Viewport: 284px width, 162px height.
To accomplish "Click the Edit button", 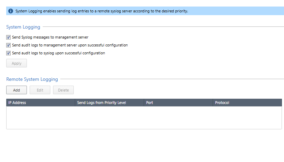I will tap(40, 90).
